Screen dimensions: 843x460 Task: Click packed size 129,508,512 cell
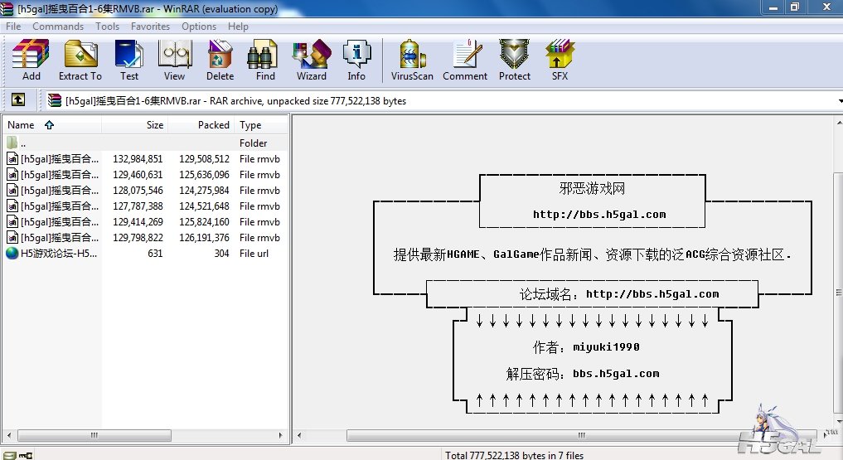[x=204, y=159]
